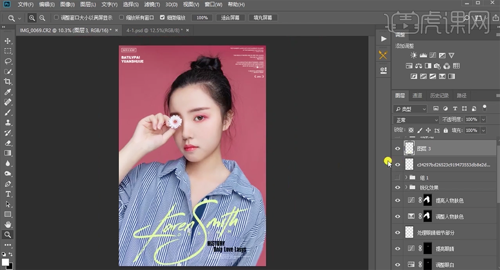This screenshot has height=270, width=500.
Task: Enable 缩放所有窗口 checkbox
Action: pyautogui.click(x=121, y=18)
